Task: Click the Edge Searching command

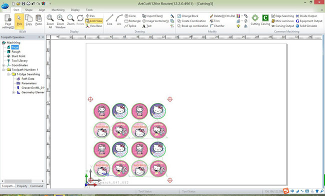Action: point(282,16)
